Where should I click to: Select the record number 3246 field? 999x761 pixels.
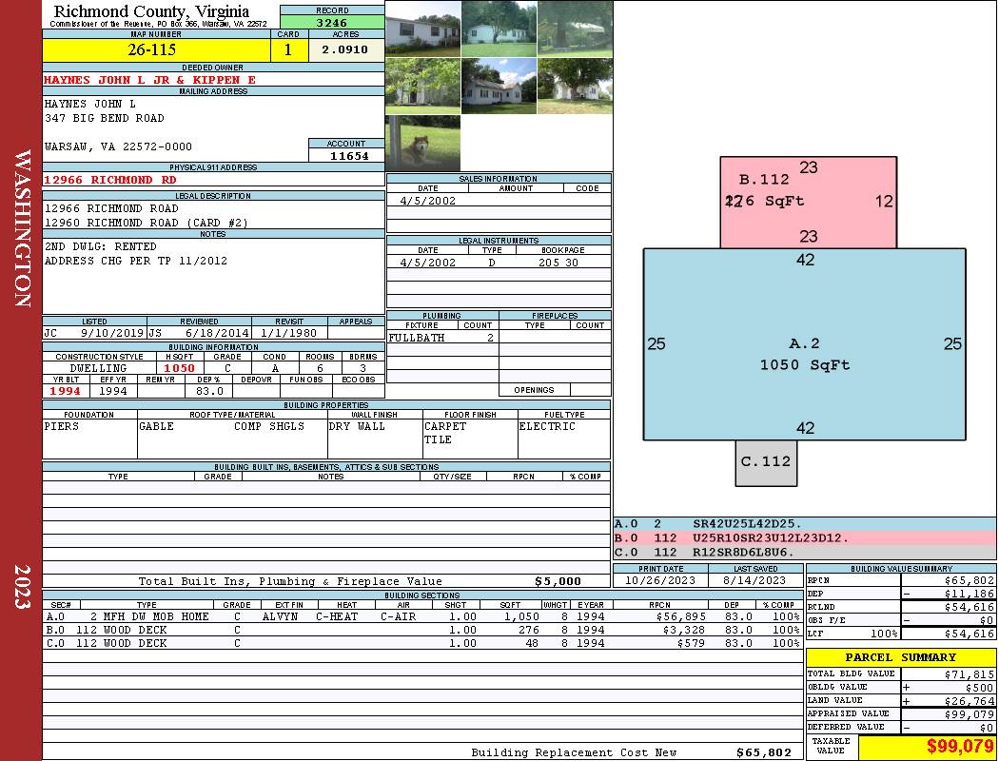pyautogui.click(x=332, y=22)
